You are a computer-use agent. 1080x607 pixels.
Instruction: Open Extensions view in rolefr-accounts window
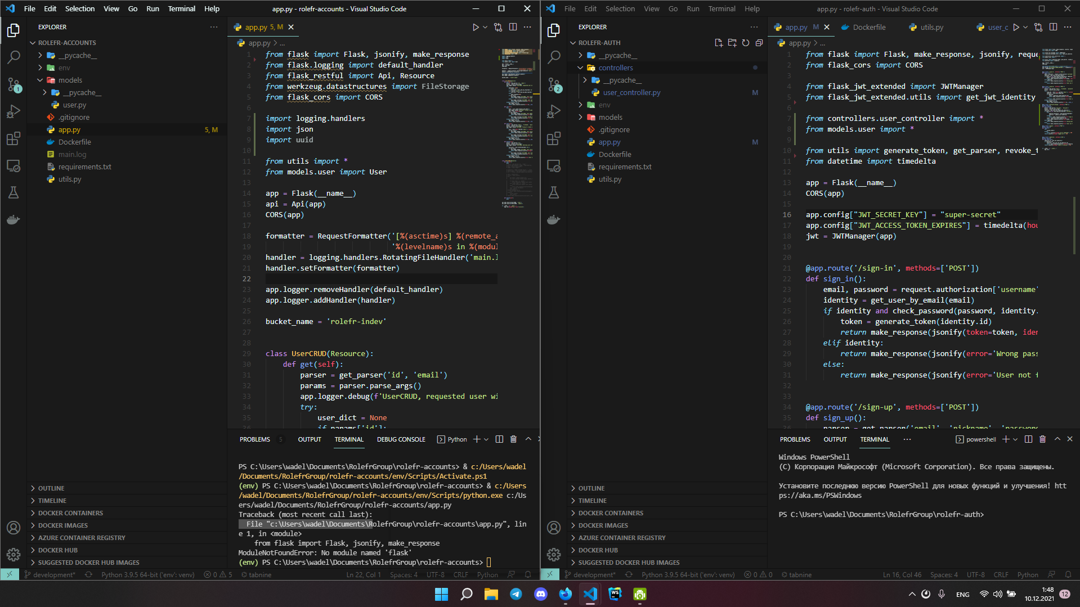(14, 138)
